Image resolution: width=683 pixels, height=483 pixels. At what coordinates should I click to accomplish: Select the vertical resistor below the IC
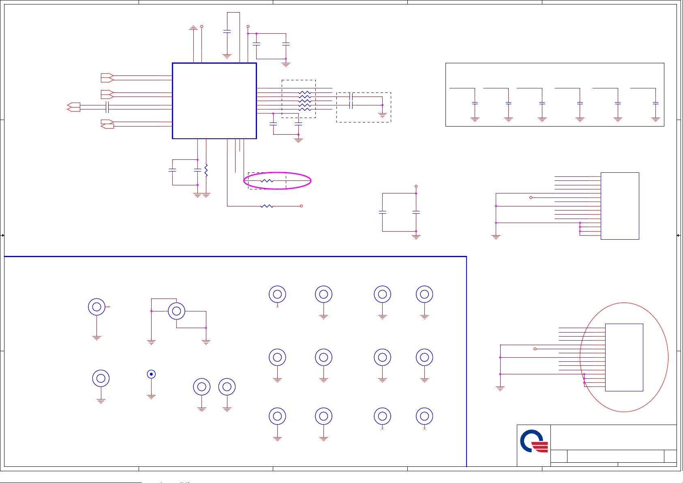pyautogui.click(x=206, y=170)
